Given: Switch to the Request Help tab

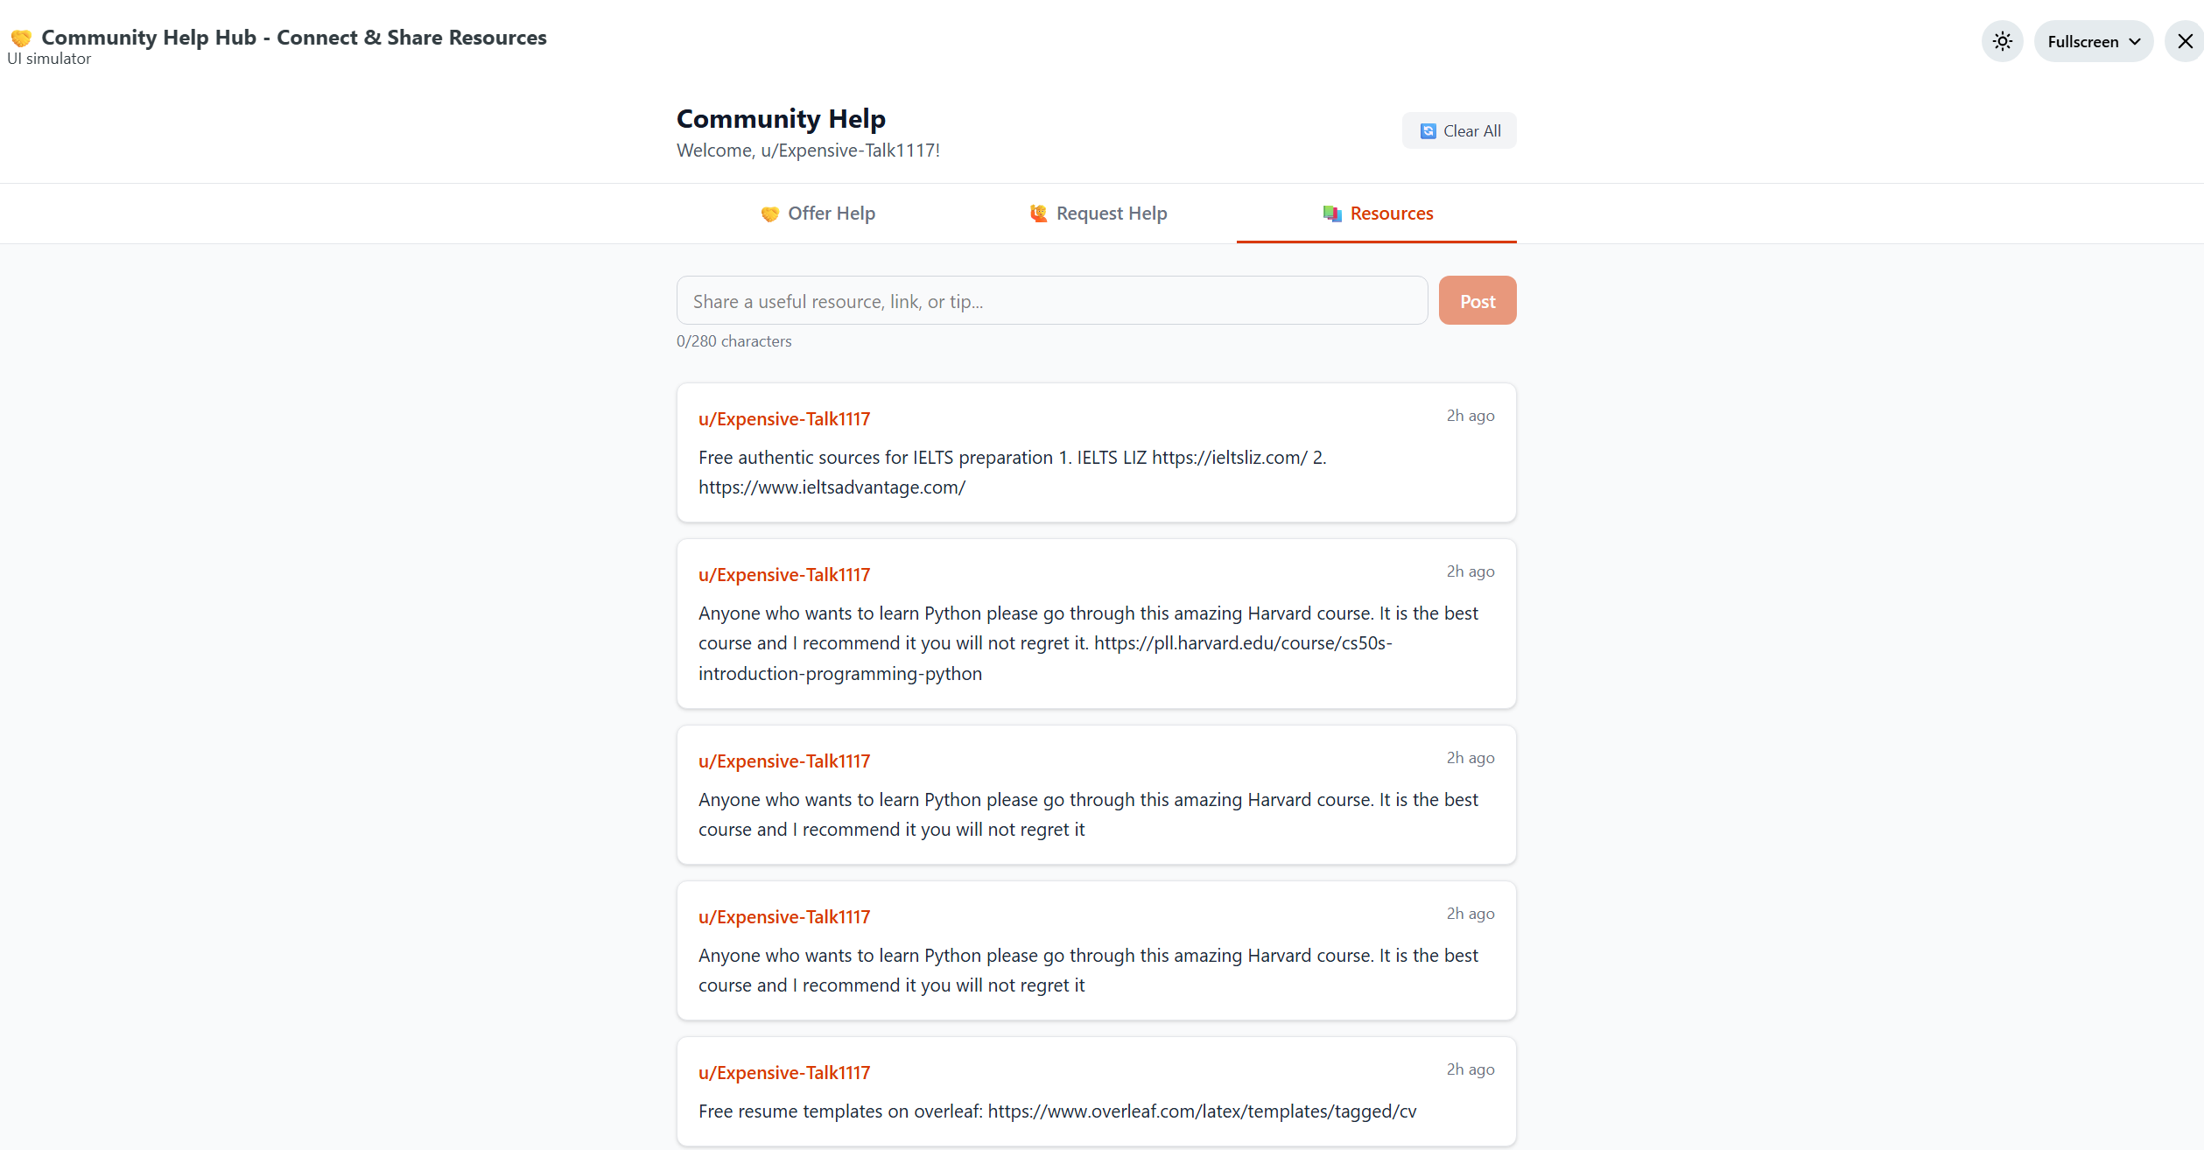Looking at the screenshot, I should (x=1097, y=214).
